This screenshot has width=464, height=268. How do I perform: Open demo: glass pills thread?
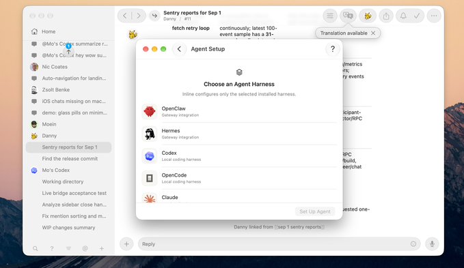pos(68,113)
